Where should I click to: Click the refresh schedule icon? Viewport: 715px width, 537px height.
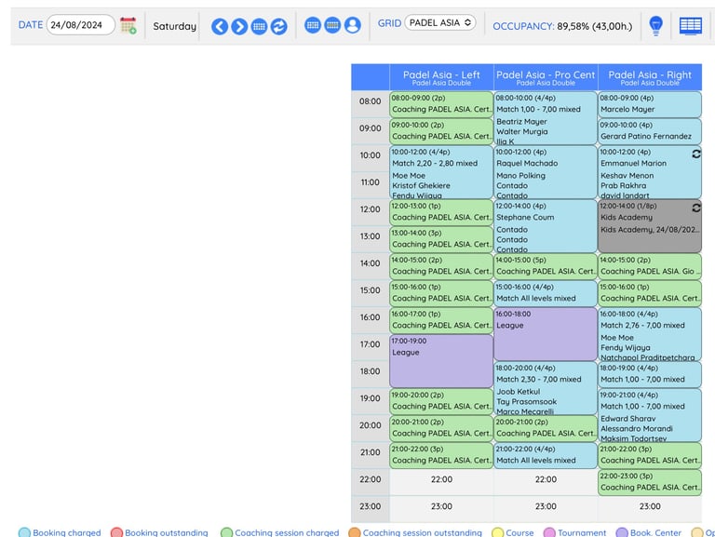pos(278,26)
